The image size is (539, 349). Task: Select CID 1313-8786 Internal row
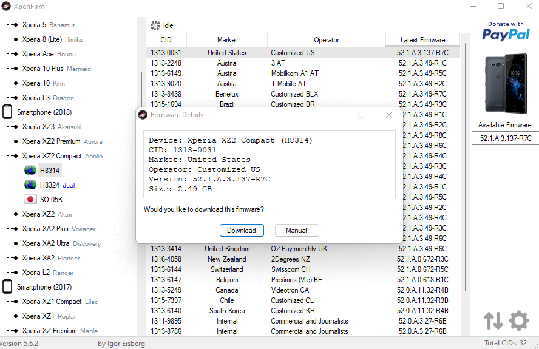point(303,331)
